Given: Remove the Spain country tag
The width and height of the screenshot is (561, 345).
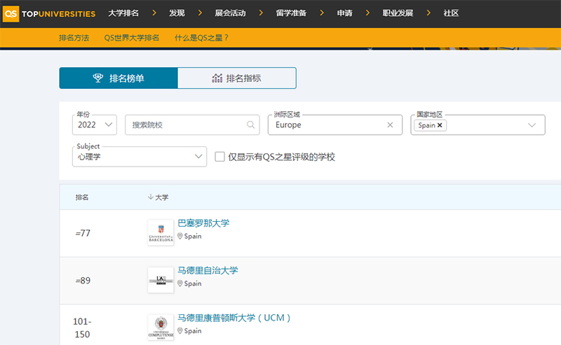Looking at the screenshot, I should (440, 125).
